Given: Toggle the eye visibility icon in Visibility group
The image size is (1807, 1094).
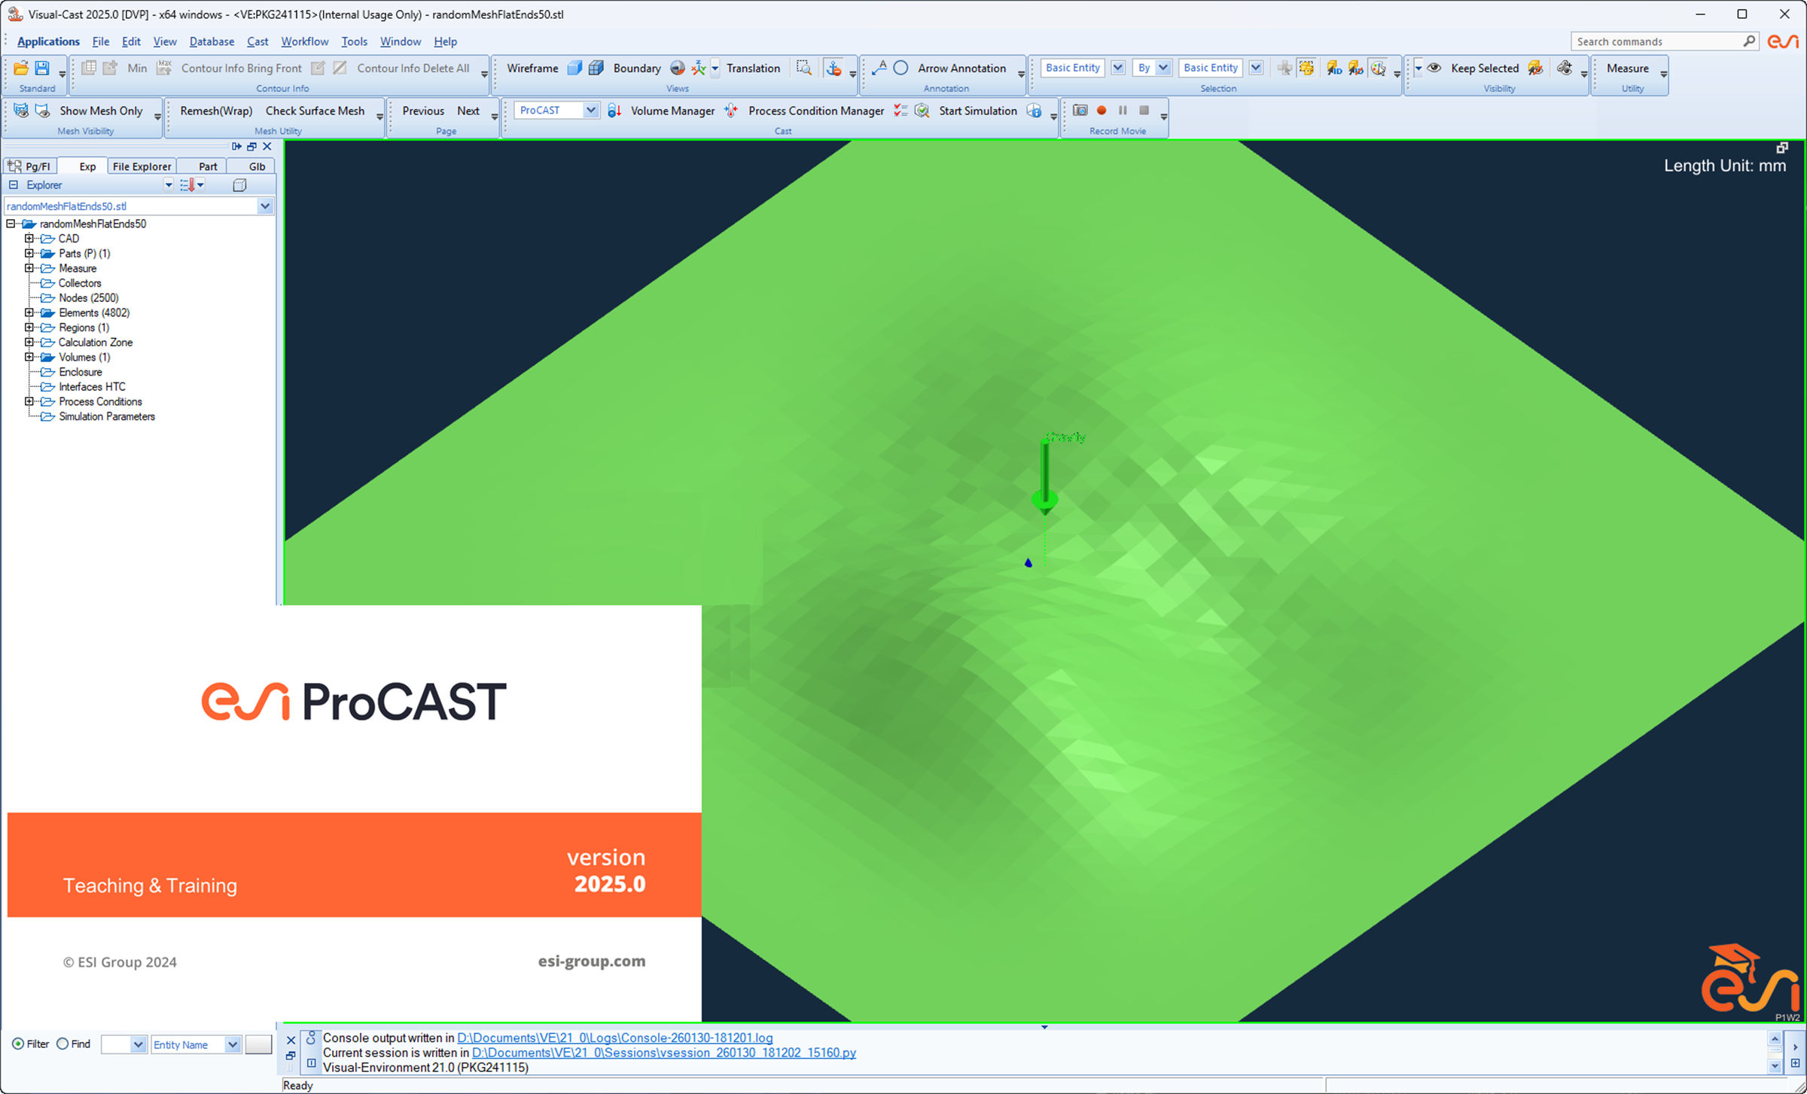Looking at the screenshot, I should pyautogui.click(x=1435, y=68).
